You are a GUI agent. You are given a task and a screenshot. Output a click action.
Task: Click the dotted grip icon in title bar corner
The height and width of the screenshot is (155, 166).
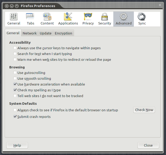(160, 5)
